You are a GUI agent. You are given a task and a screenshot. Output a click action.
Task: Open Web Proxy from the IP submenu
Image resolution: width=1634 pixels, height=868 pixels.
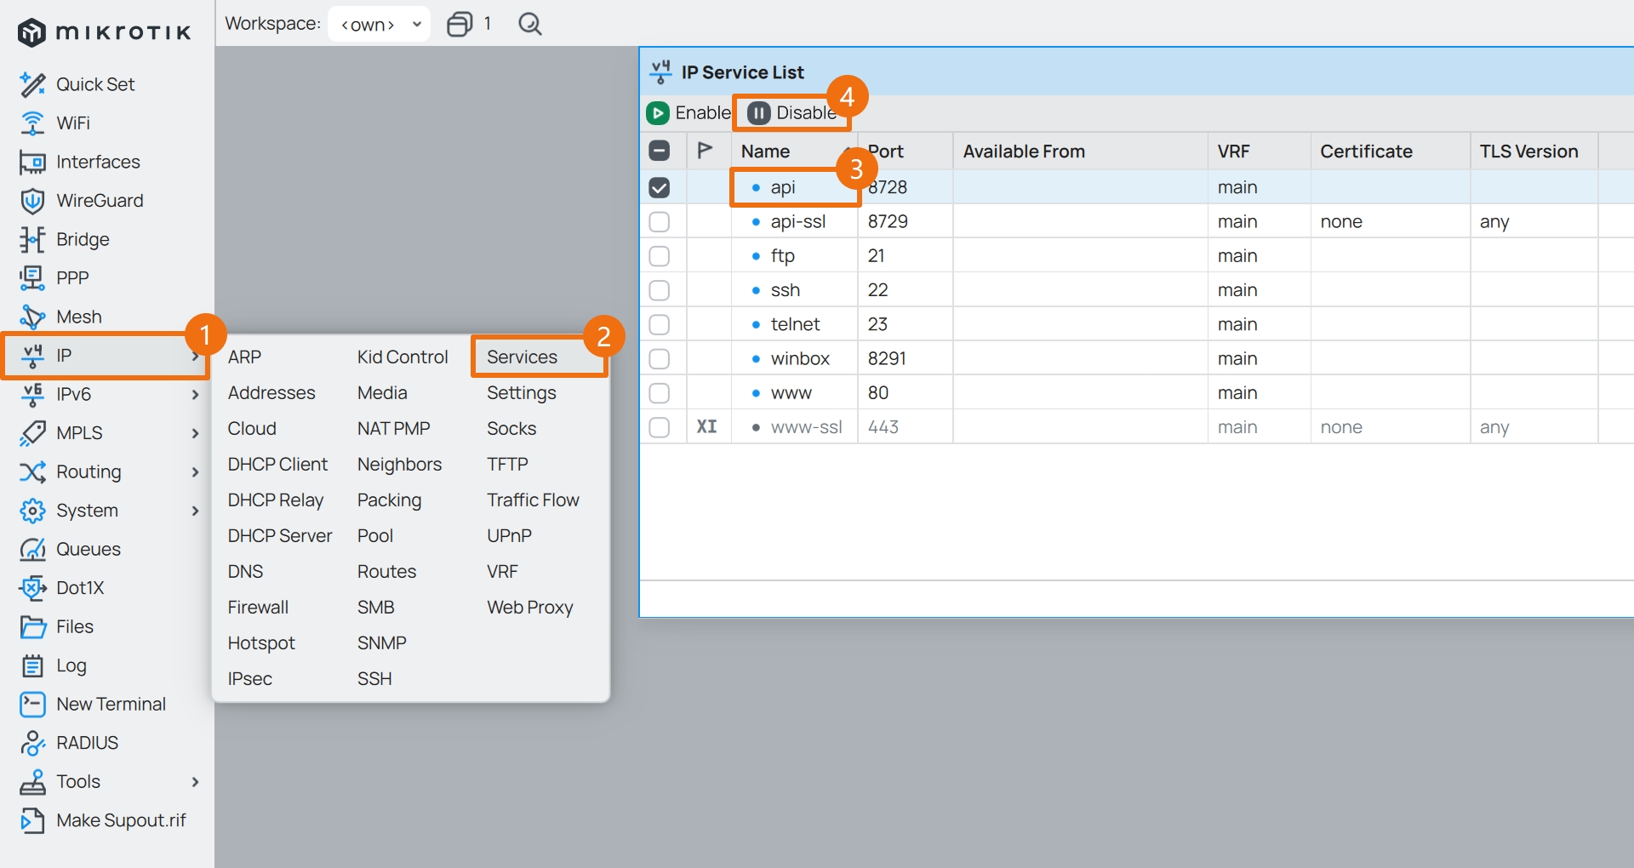tap(530, 608)
